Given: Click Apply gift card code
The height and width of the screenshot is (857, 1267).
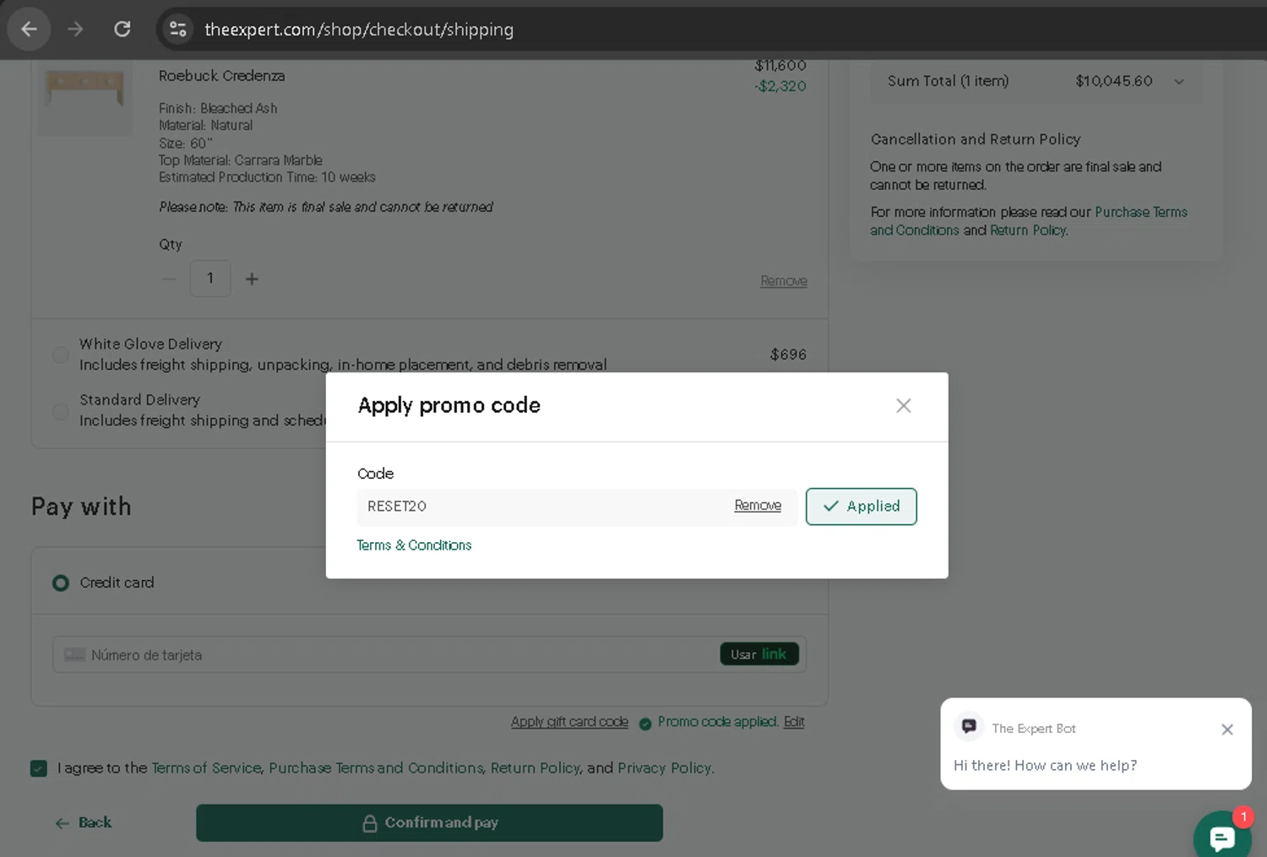Looking at the screenshot, I should point(569,722).
